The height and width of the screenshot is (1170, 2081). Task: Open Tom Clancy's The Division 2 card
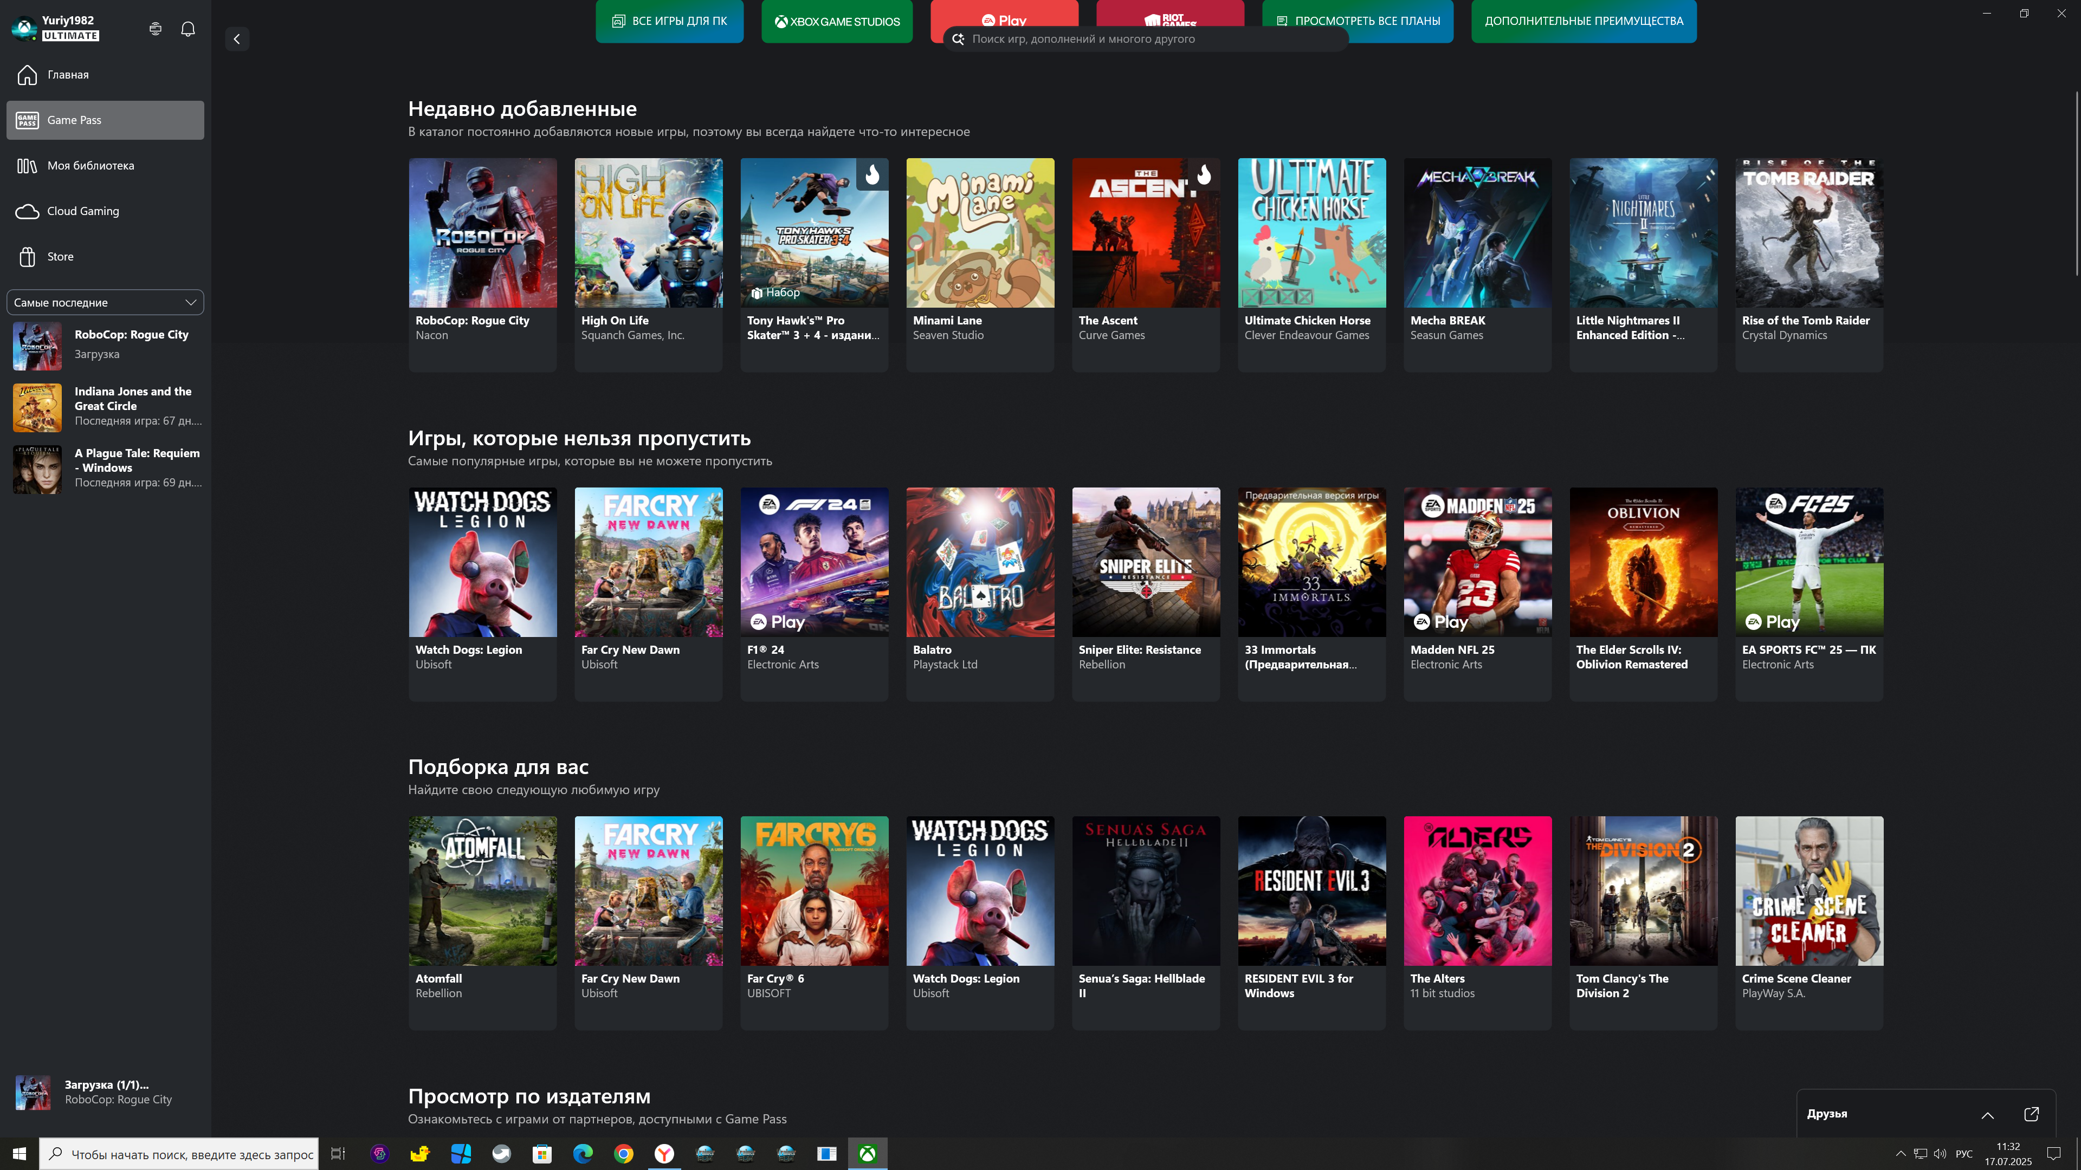[x=1643, y=923]
